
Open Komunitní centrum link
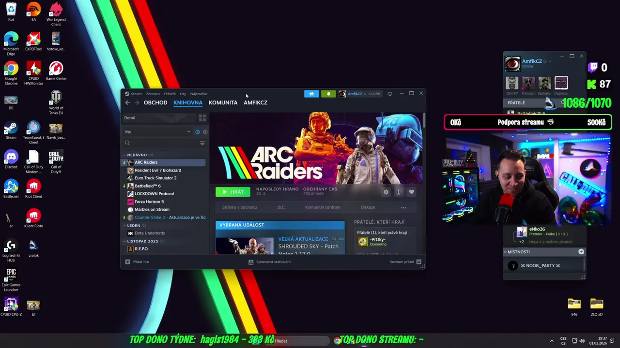click(323, 207)
